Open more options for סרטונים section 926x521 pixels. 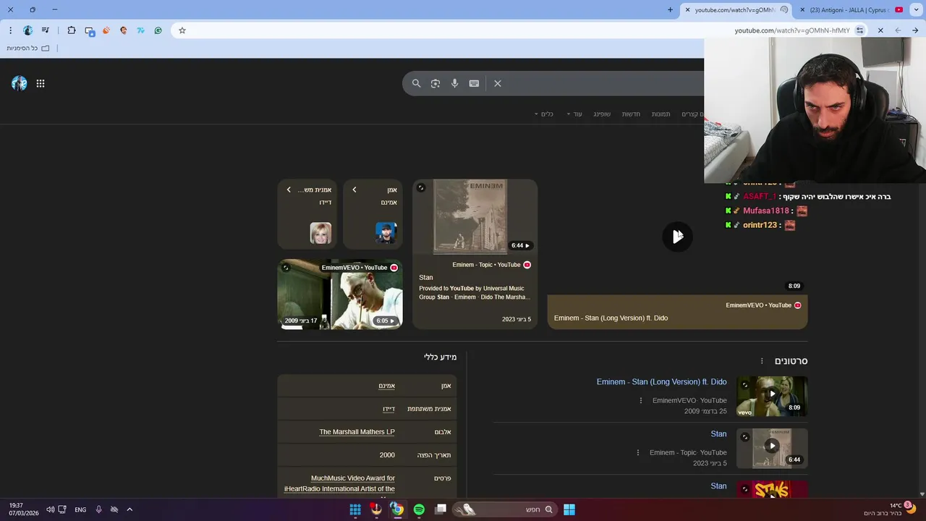click(x=762, y=361)
